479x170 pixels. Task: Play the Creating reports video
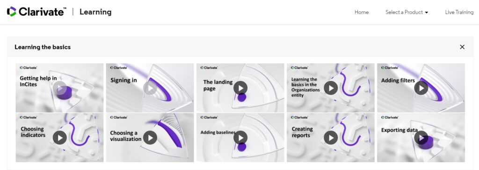331,138
